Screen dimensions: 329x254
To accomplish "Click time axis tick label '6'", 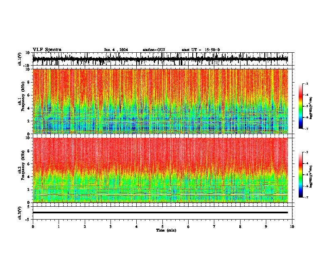I will click(188, 227).
